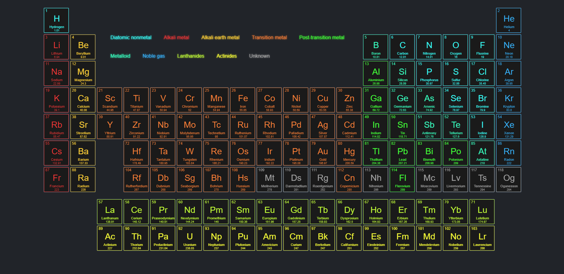Select the Lawrencium element tile
Image resolution: width=564 pixels, height=274 pixels.
pos(482,238)
